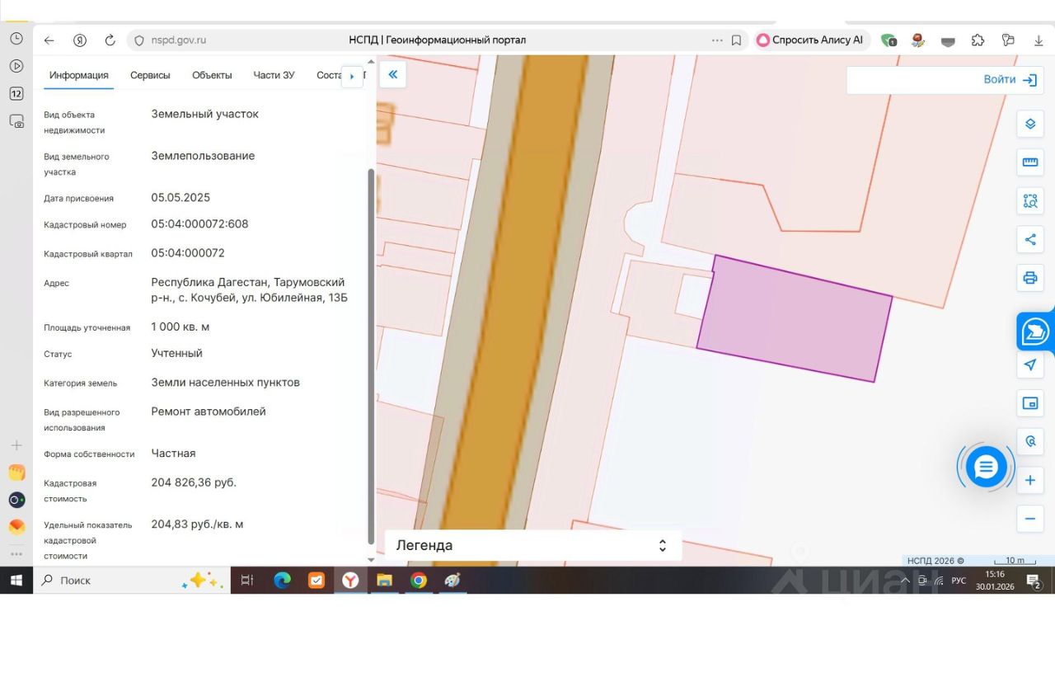Open the round blue chat support button
1055x682 pixels.
tap(986, 468)
